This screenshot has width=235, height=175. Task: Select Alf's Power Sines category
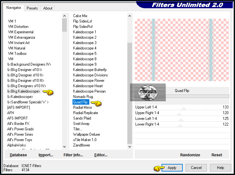coord(20,134)
